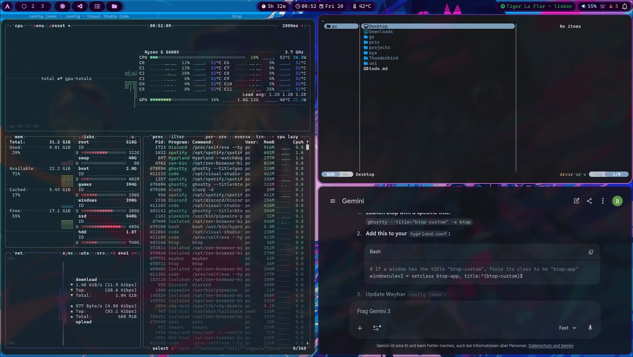
Task: Click the io toggle in btop disks box
Action: 131,136
